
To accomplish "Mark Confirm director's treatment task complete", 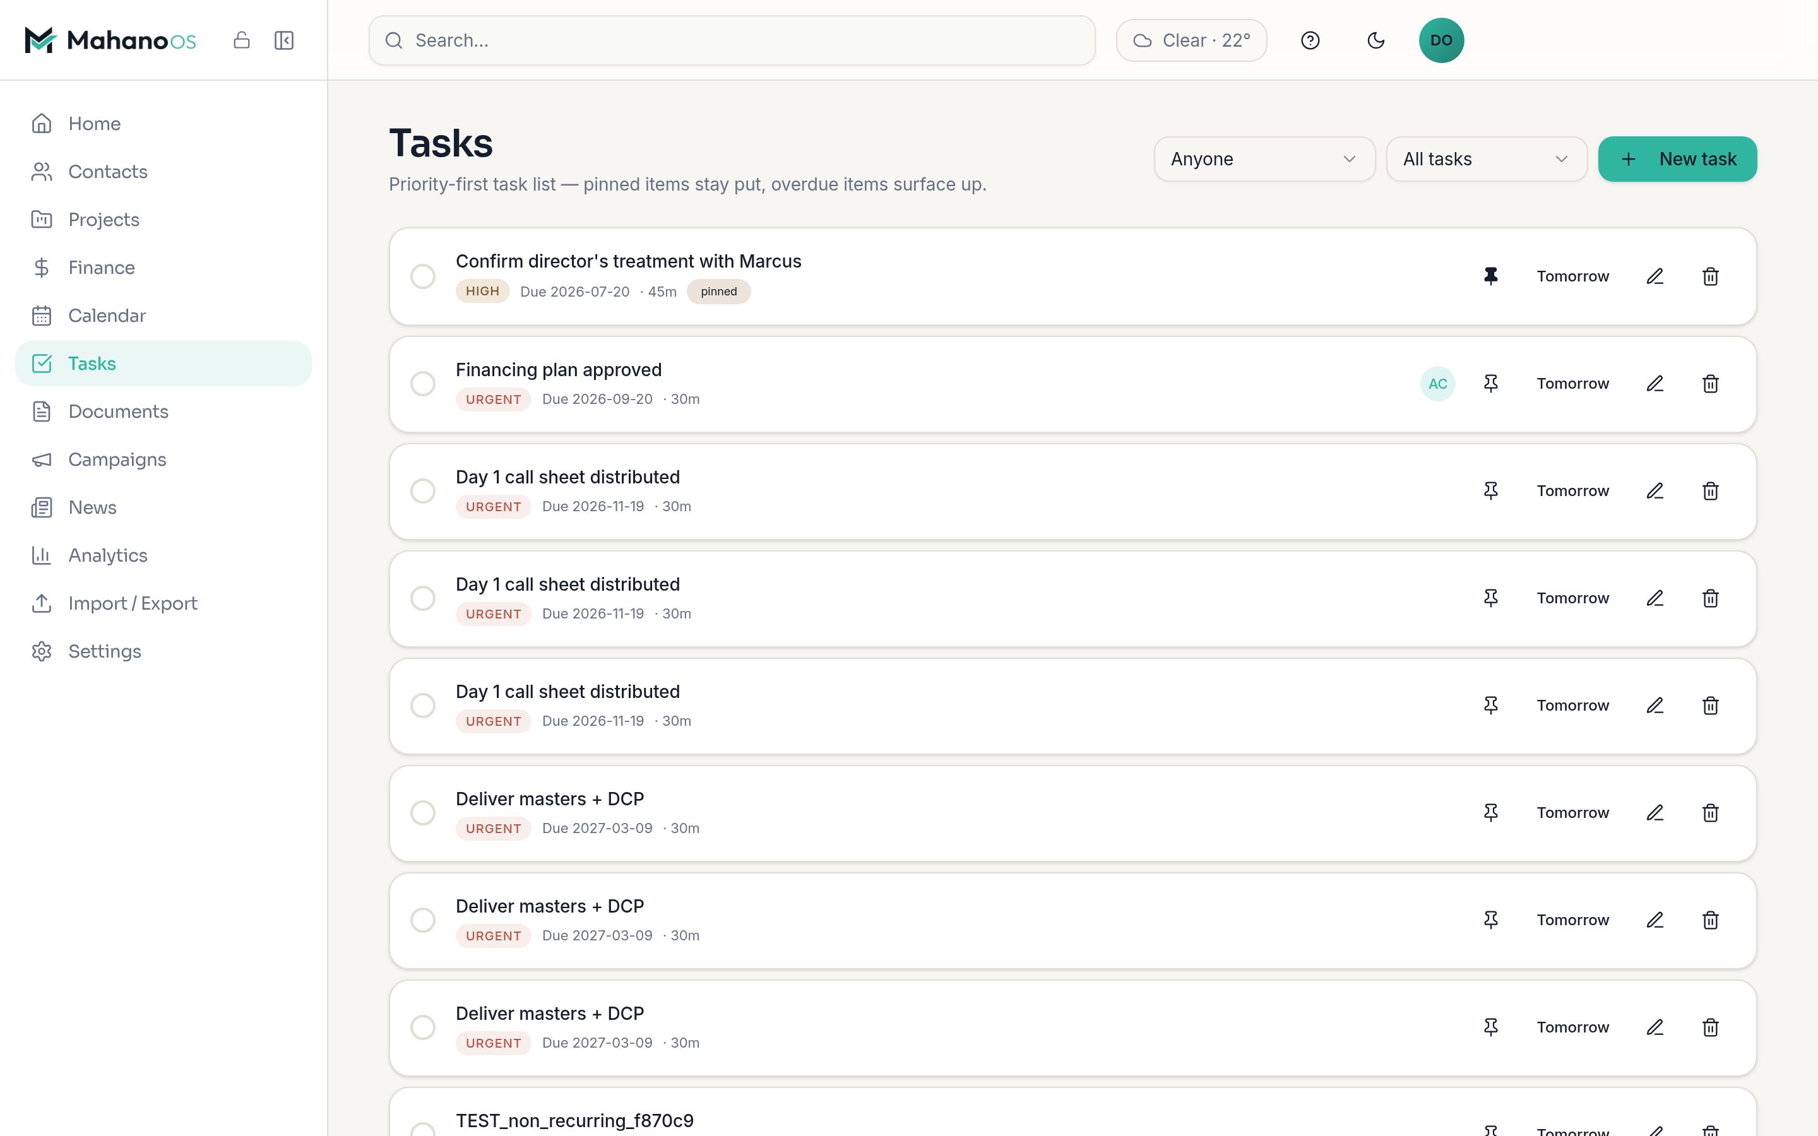I will point(423,276).
